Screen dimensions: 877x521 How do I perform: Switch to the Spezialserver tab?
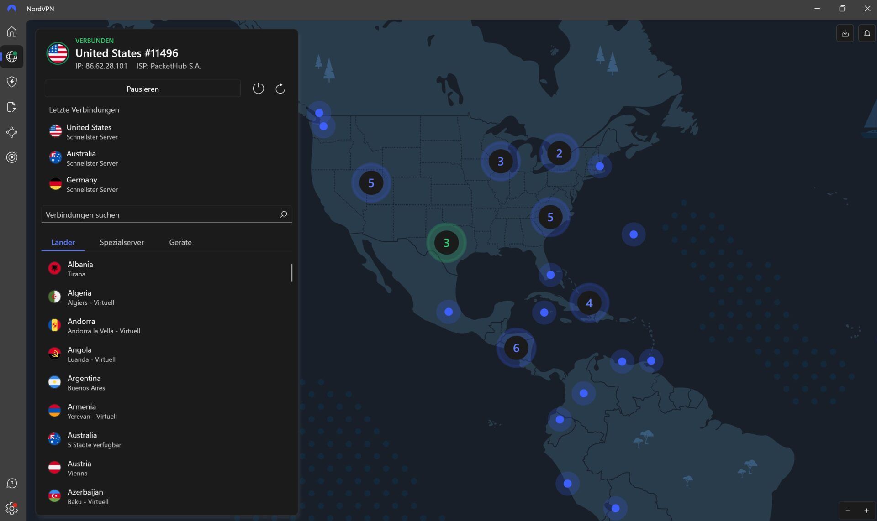click(122, 242)
